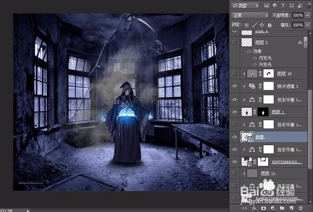Hide the 图层 1 layer
Viewport: 313px width, 212px height.
[235, 112]
